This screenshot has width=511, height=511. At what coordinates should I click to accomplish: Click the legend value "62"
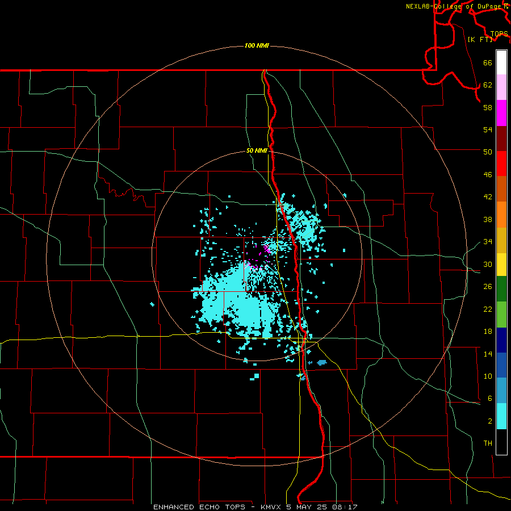[x=488, y=85]
